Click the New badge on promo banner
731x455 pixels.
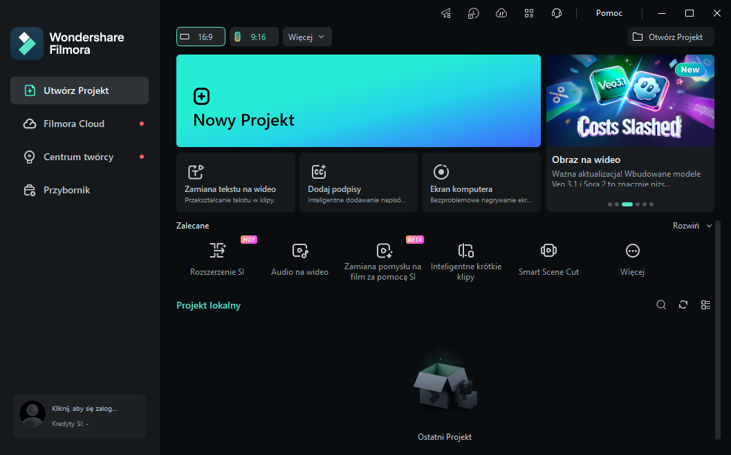coord(690,70)
